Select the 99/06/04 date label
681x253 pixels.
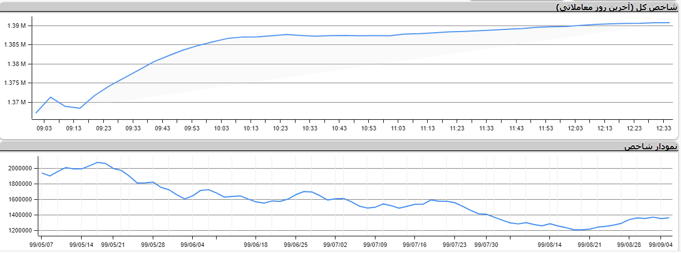click(x=193, y=244)
